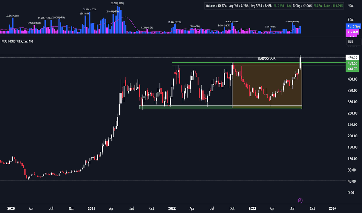Viewport: 362px width, 213px height.
Task: Click the 448.70 green price label
Action: click(352, 69)
